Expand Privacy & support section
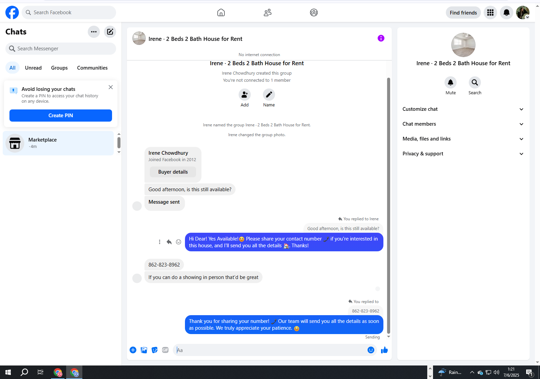The image size is (540, 379). click(x=463, y=154)
